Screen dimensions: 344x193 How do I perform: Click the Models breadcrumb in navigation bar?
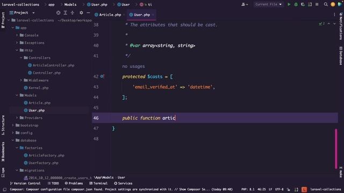coord(70,4)
